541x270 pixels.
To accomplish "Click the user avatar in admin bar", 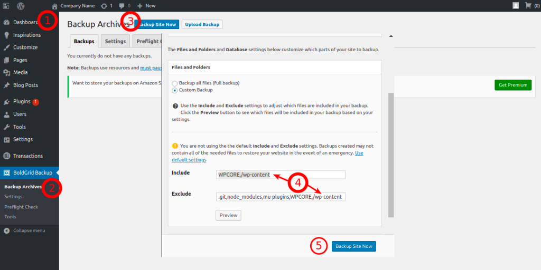I will [516, 5].
